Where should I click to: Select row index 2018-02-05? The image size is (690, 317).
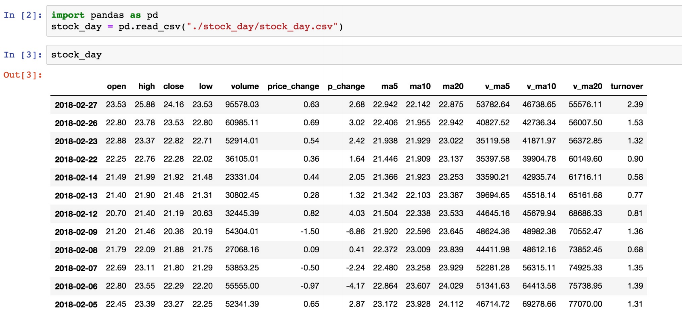pos(76,305)
